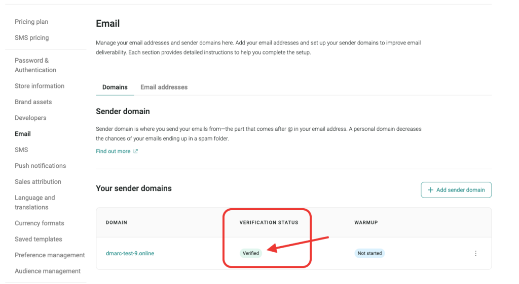519x284 pixels.
Task: Click the external link icon beside Find out more
Action: click(x=136, y=151)
